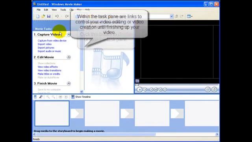Click the storyboard horizontal scrollbar thumb

click(x=96, y=134)
